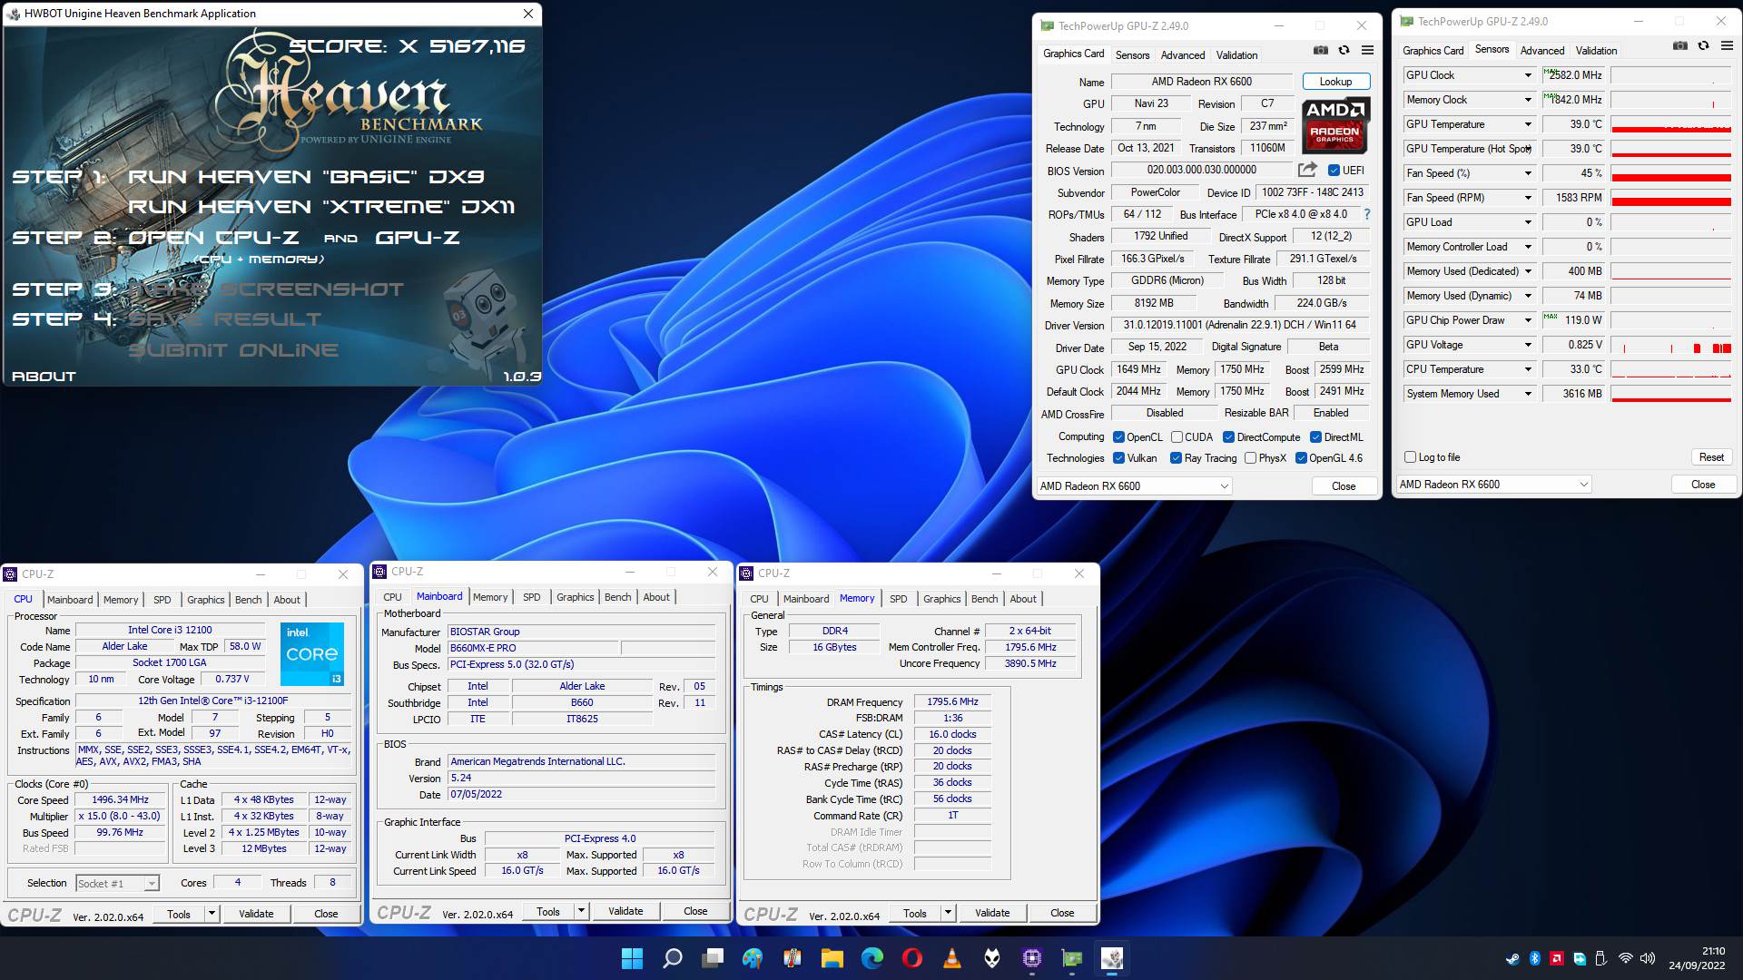Toggle the Ray Tracing checkbox
Image resolution: width=1743 pixels, height=980 pixels.
1177,458
